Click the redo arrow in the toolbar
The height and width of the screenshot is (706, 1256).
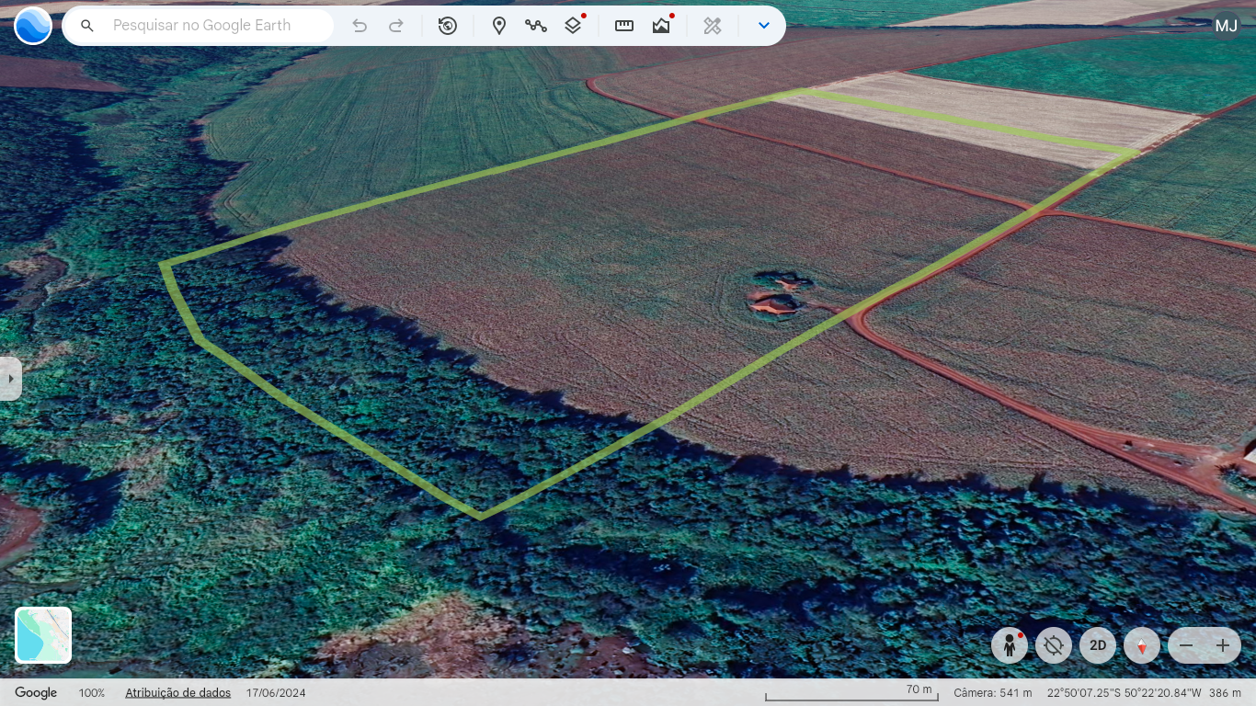(396, 26)
